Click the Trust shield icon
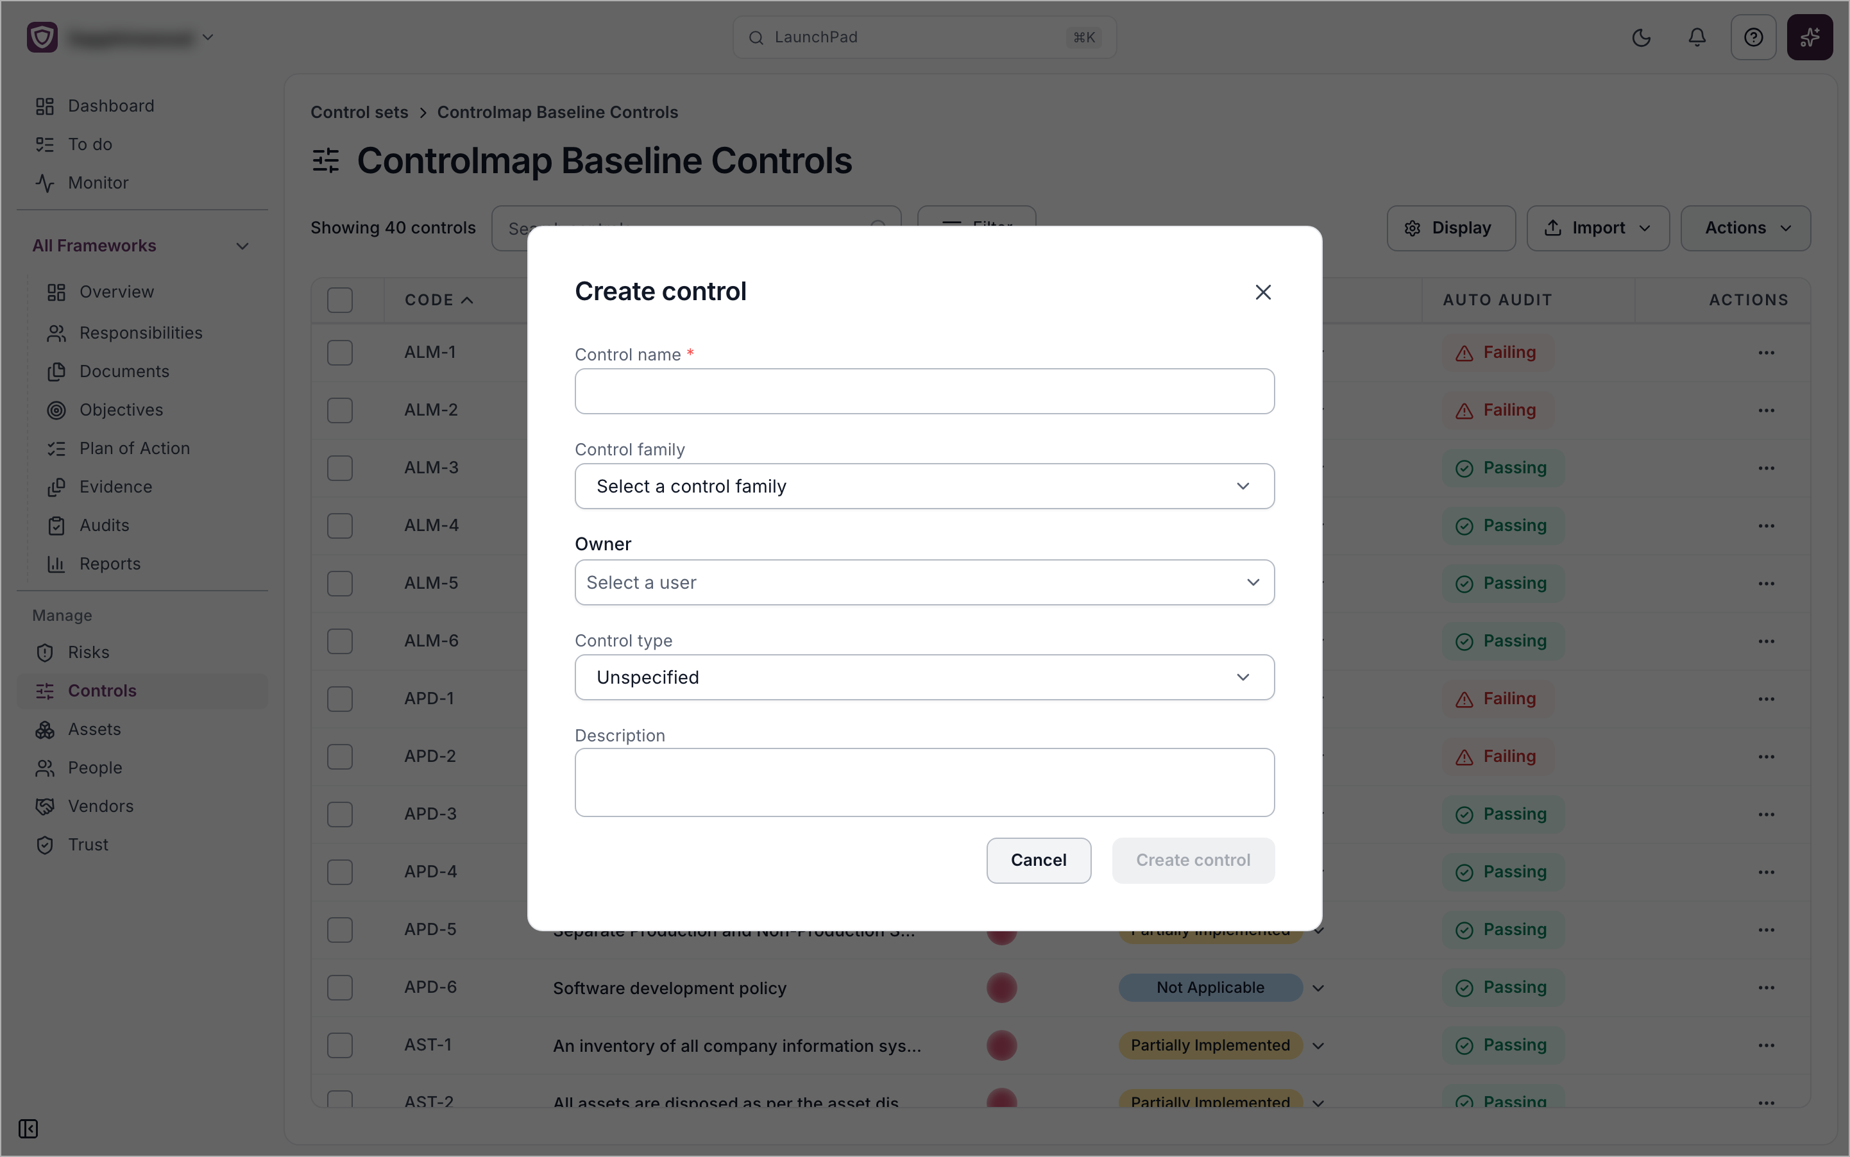This screenshot has width=1850, height=1157. pyautogui.click(x=44, y=845)
